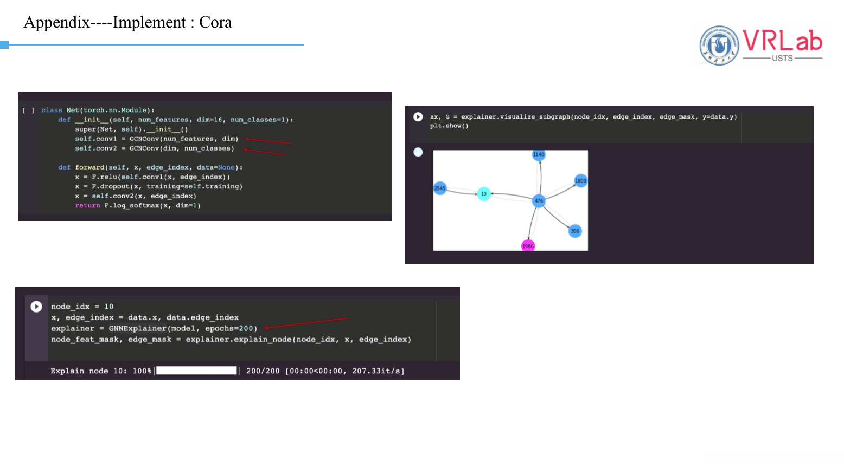This screenshot has width=844, height=468.
Task: Select graph node 1140
Action: point(538,155)
